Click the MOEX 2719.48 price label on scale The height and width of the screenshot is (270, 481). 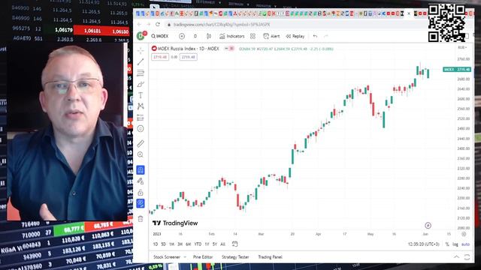click(457, 70)
